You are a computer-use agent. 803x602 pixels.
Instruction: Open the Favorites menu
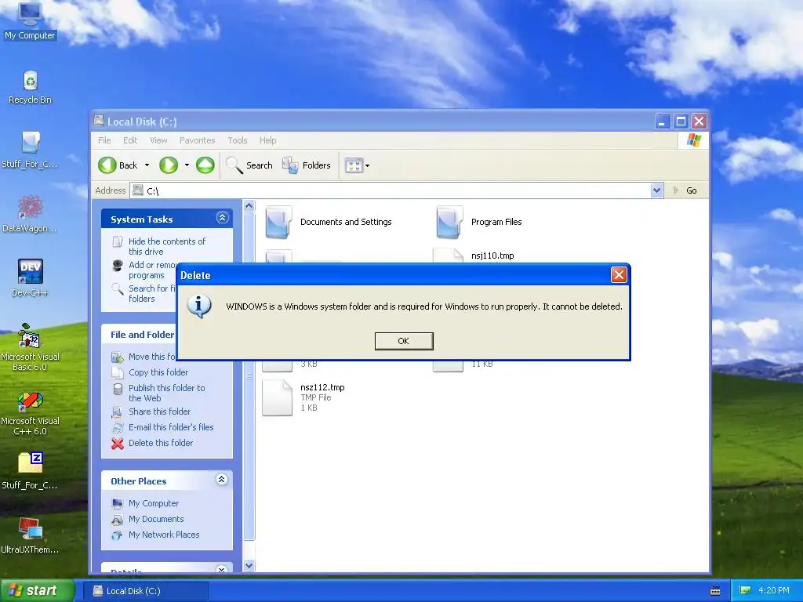coord(197,140)
